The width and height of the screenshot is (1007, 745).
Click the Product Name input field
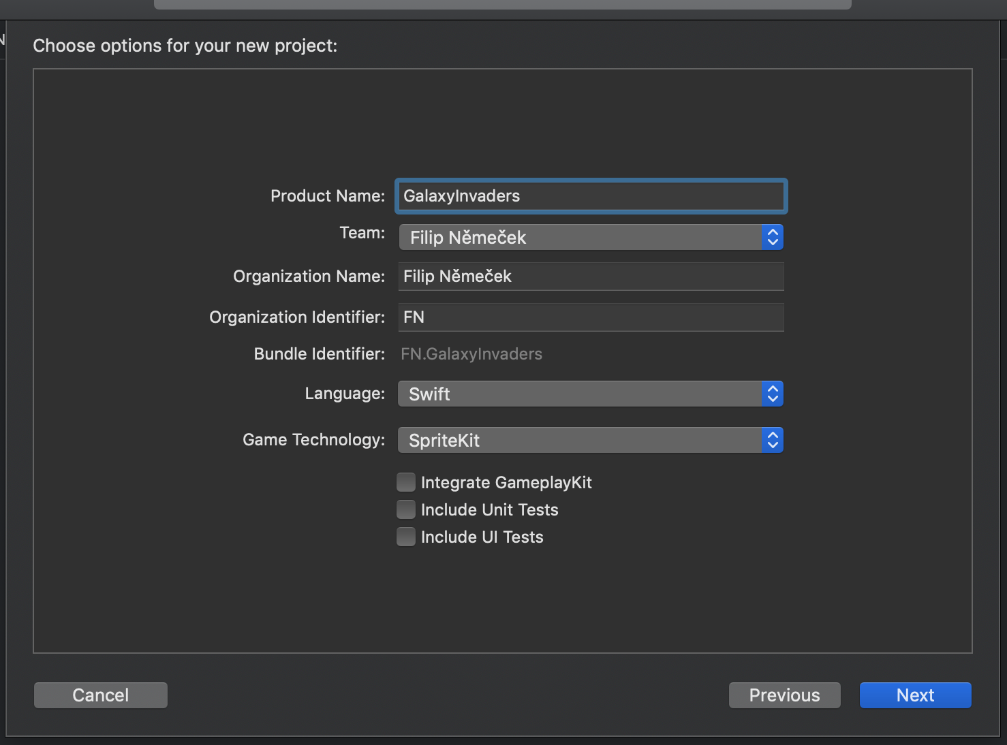(x=590, y=195)
